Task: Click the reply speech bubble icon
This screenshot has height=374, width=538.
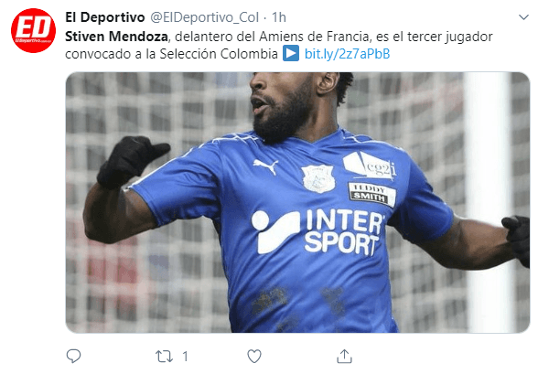Action: 73,357
